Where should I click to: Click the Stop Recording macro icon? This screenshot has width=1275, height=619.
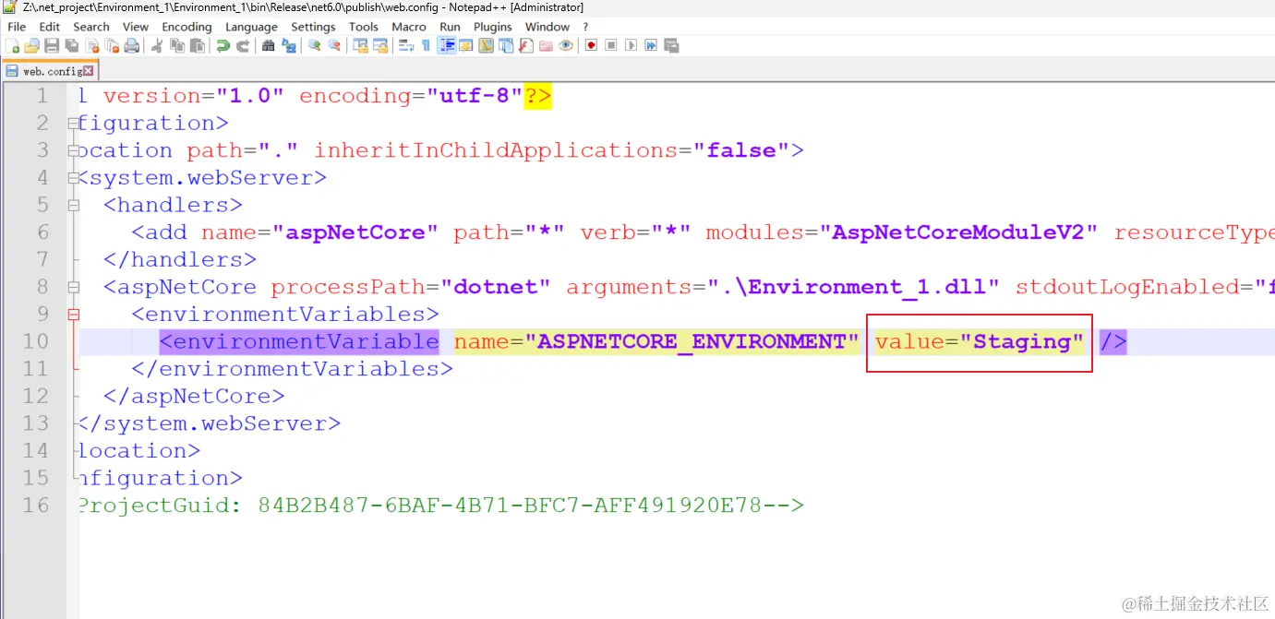[x=611, y=45]
